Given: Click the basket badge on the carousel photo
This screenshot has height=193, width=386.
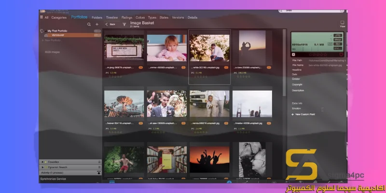Looking at the screenshot, I should [x=140, y=123].
